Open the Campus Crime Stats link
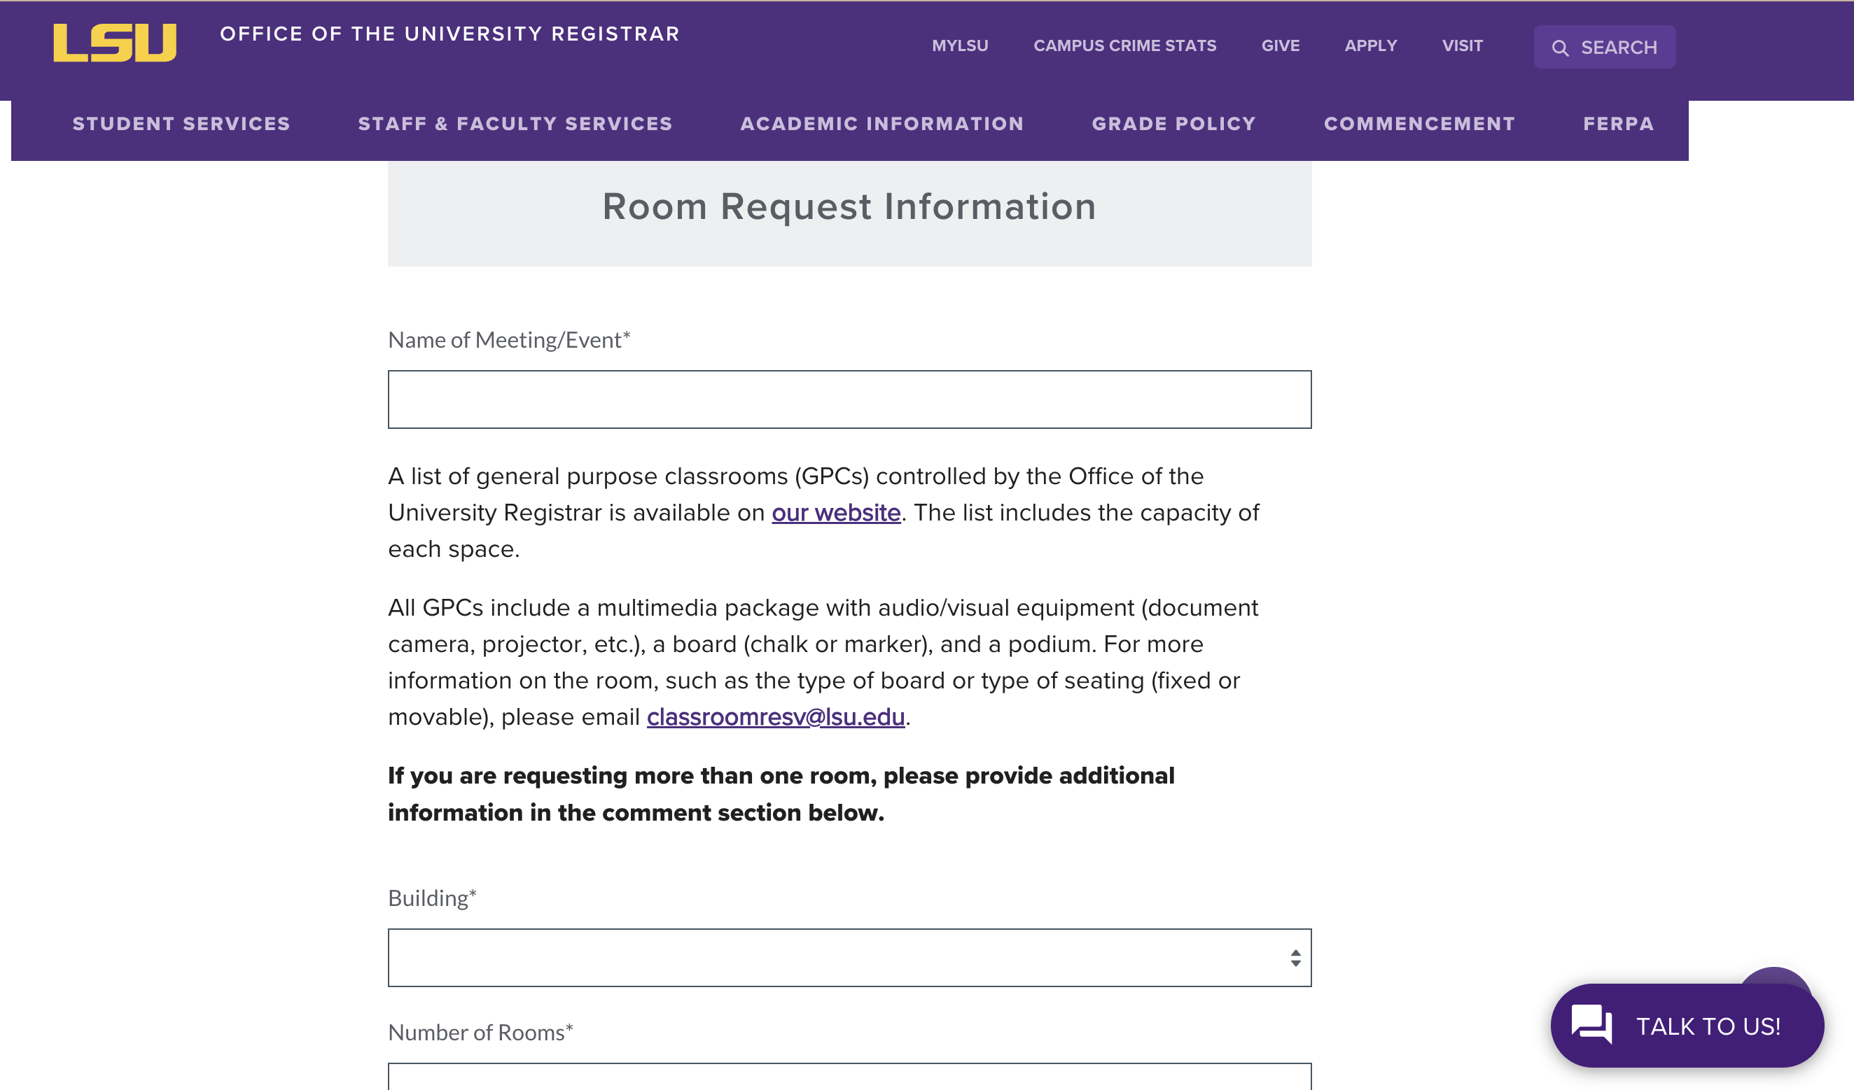 click(x=1124, y=45)
